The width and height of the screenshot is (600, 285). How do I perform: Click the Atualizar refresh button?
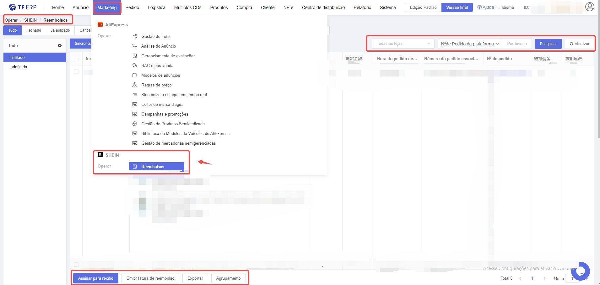coord(579,44)
